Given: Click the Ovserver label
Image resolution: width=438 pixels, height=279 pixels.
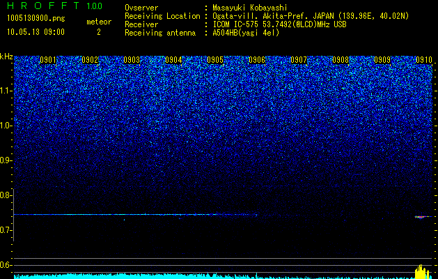Looking at the screenshot, I should [x=141, y=8].
